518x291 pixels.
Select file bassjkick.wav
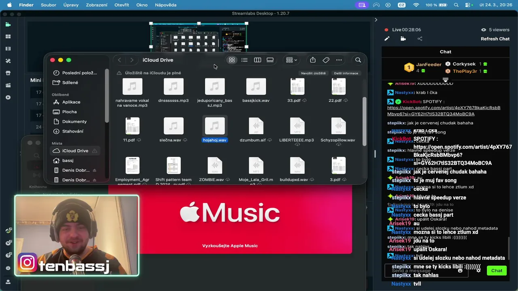(256, 91)
